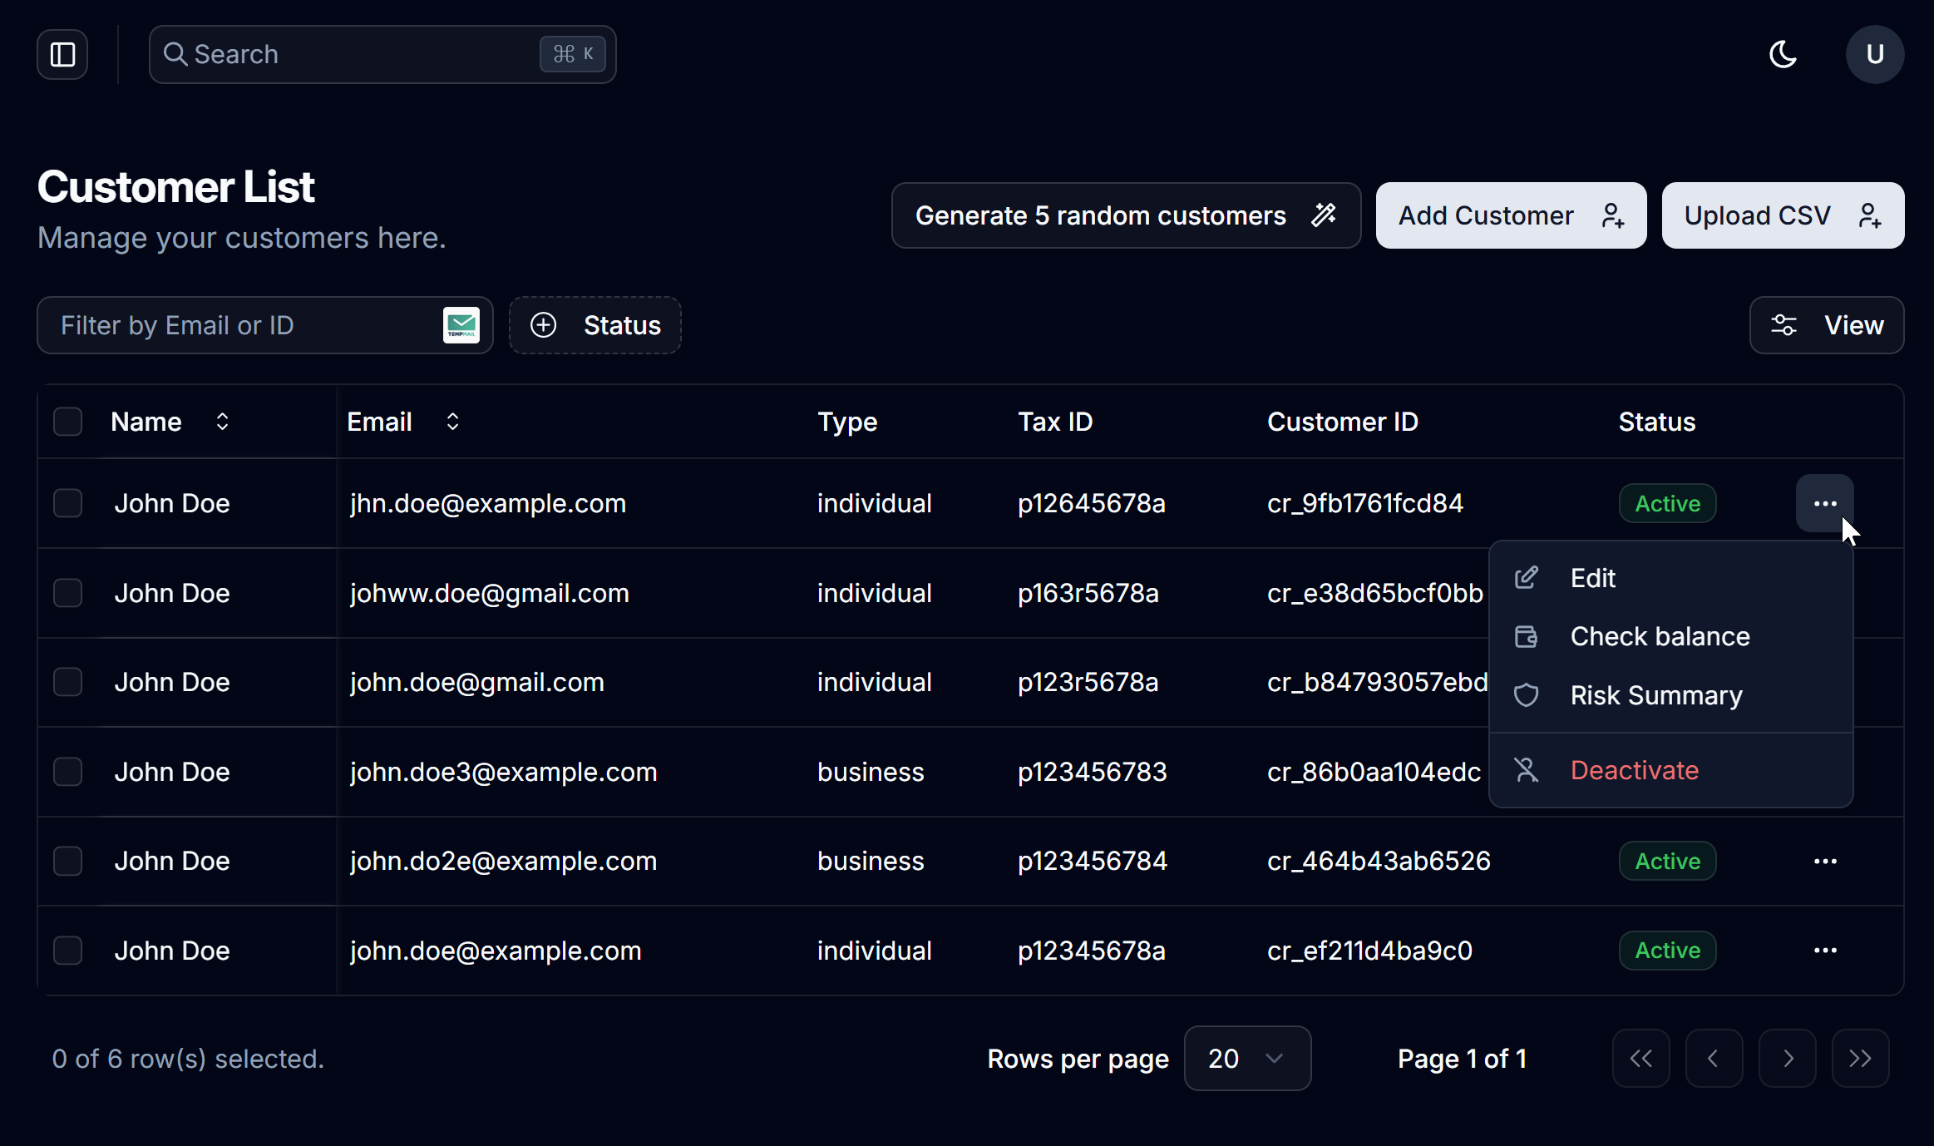1934x1146 pixels.
Task: Click Generate 5 random customers
Action: [1125, 215]
